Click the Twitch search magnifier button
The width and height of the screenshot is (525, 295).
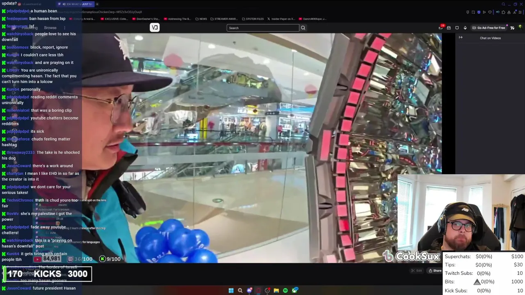(303, 28)
